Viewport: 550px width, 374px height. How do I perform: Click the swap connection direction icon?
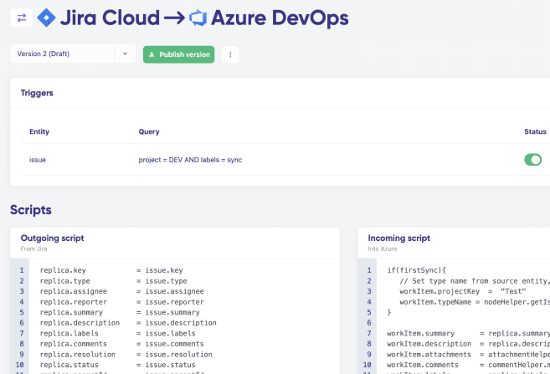(21, 18)
